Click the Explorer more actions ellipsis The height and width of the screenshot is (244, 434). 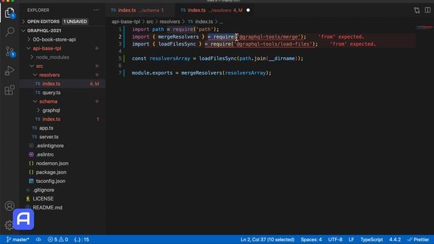tap(96, 10)
